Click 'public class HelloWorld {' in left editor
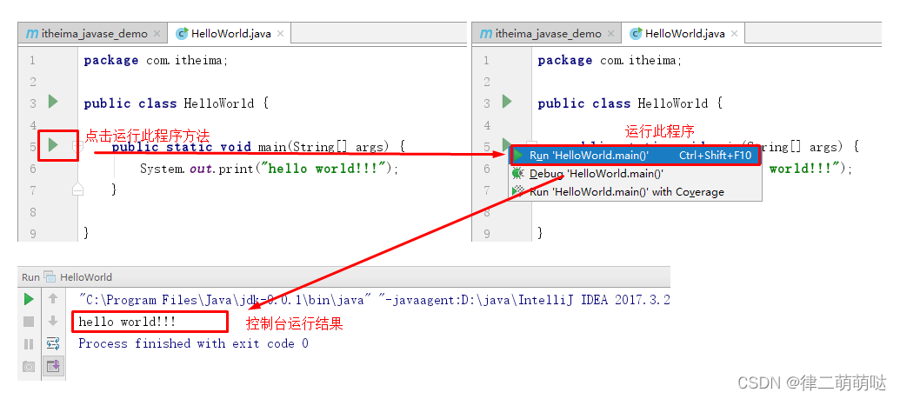 pyautogui.click(x=177, y=103)
